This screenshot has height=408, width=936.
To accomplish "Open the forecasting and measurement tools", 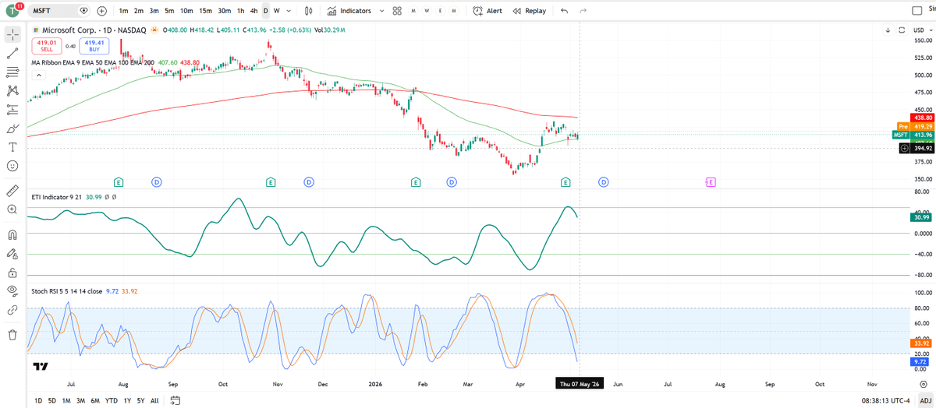I will coord(12,110).
